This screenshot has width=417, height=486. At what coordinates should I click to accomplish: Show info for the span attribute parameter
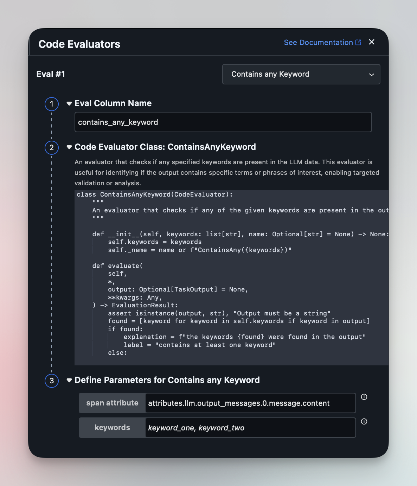coord(364,397)
